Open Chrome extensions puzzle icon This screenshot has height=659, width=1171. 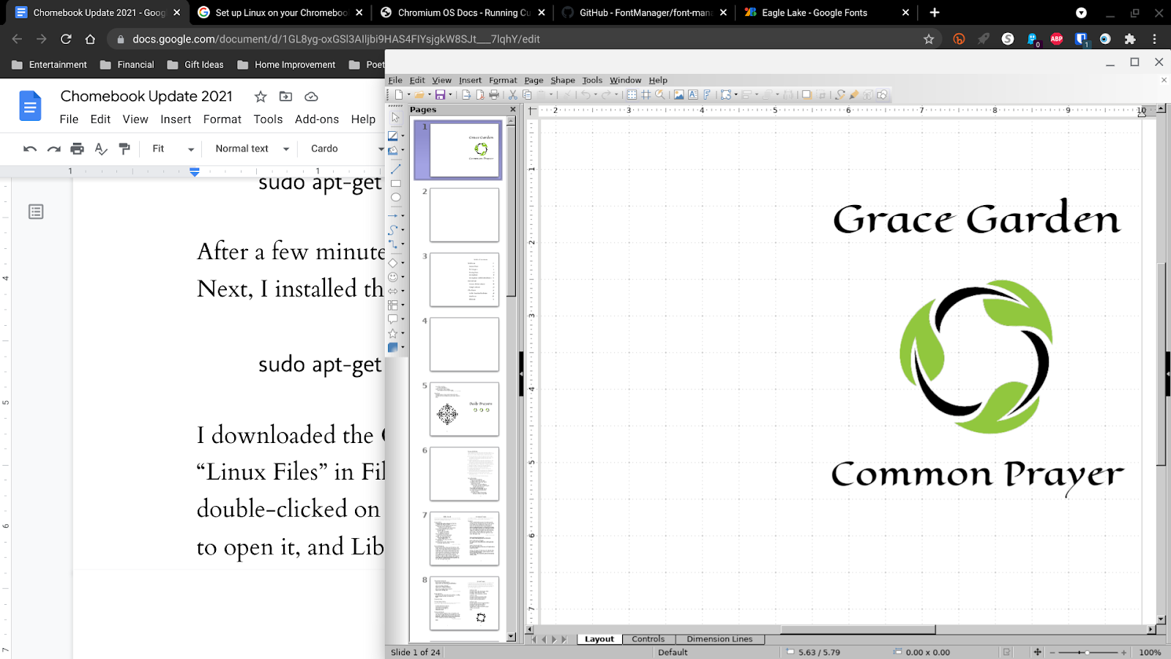(1130, 39)
